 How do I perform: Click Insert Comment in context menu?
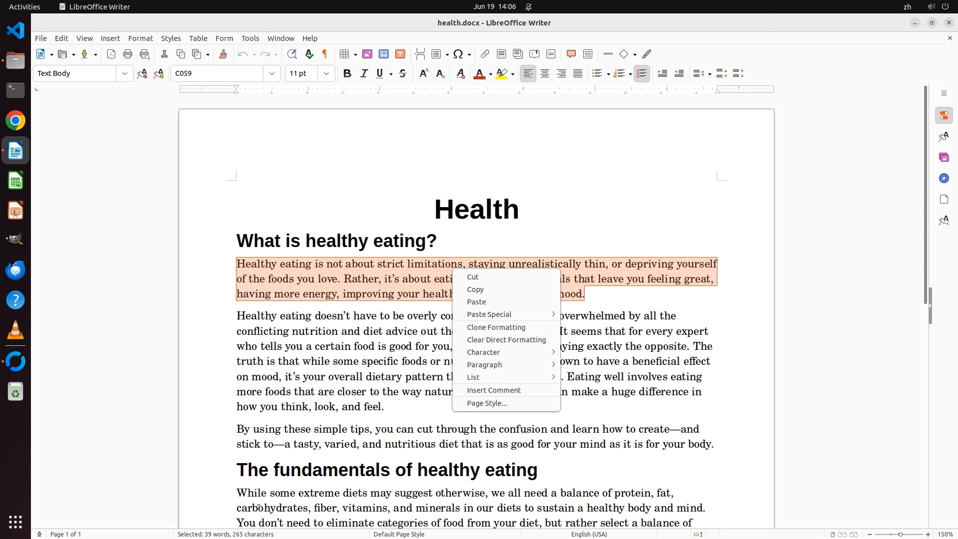(x=493, y=390)
